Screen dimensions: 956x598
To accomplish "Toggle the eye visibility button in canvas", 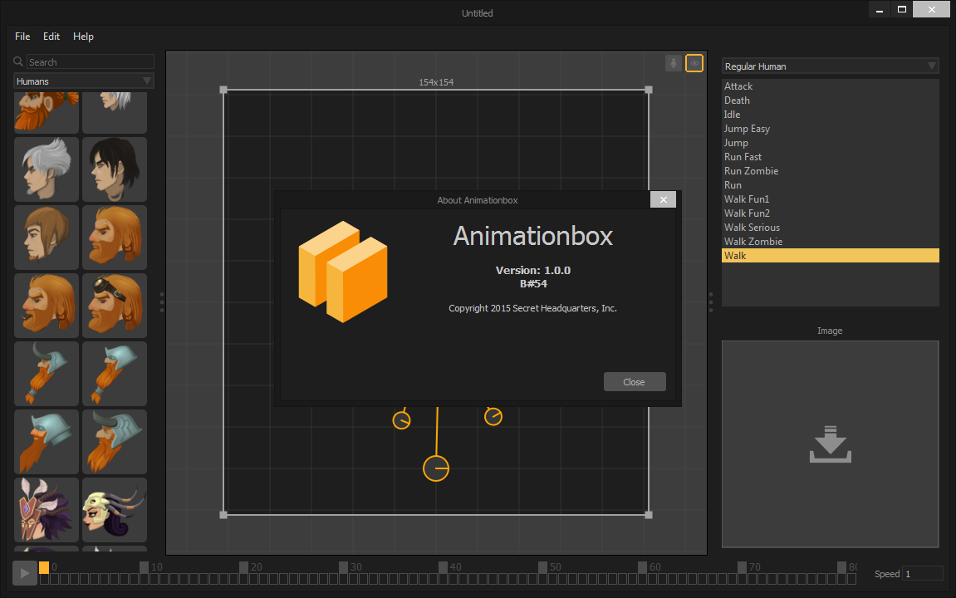I will point(694,63).
